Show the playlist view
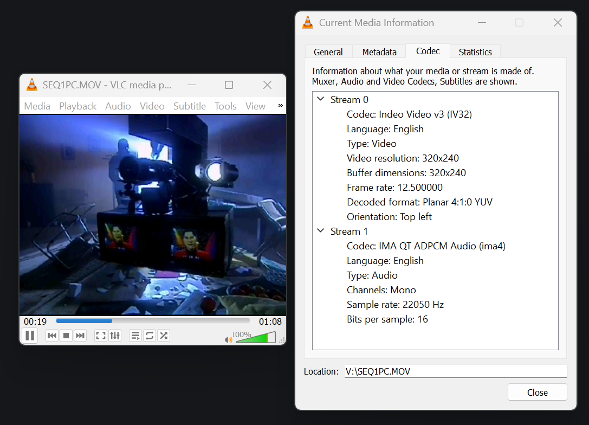This screenshot has height=425, width=589. pos(135,336)
